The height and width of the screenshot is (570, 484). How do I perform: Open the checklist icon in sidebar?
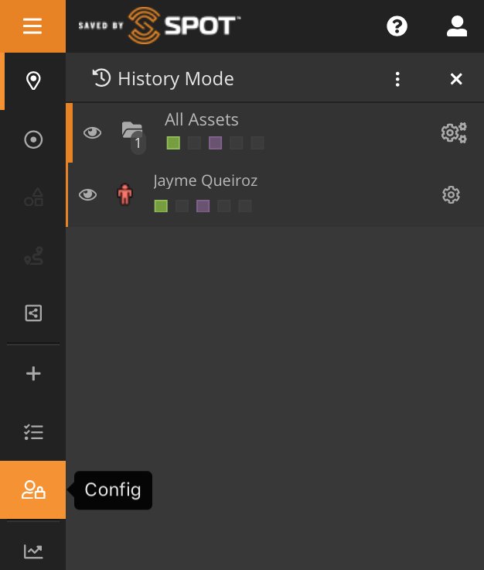point(33,432)
